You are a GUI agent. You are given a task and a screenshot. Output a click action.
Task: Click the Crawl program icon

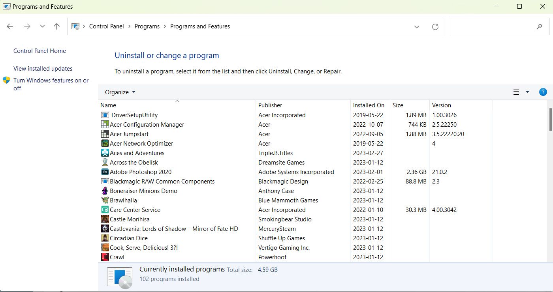[x=105, y=257]
